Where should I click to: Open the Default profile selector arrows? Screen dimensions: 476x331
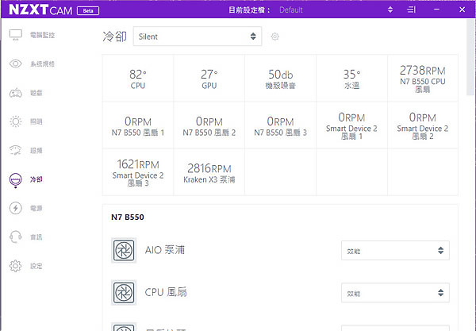click(390, 10)
